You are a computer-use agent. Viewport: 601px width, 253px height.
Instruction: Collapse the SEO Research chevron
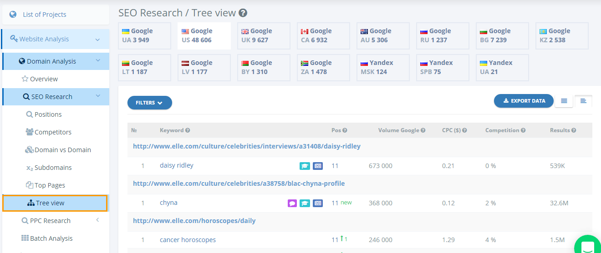[x=97, y=96]
